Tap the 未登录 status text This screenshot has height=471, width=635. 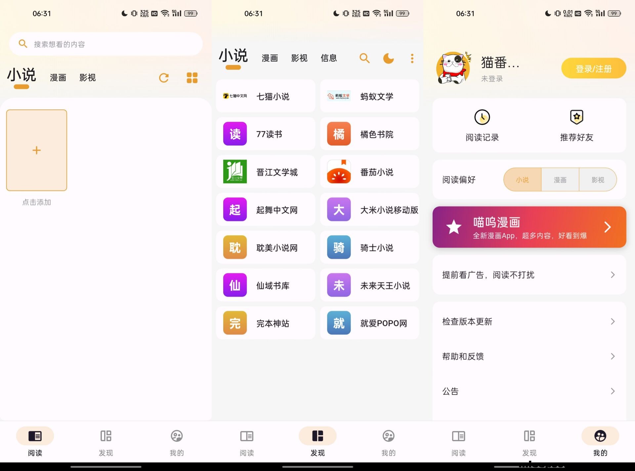[x=492, y=79]
